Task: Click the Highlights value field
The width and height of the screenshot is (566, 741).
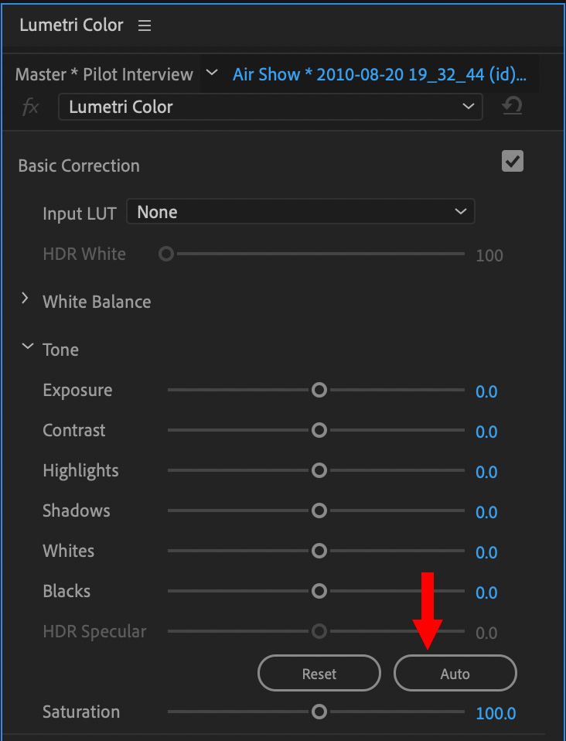Action: pyautogui.click(x=486, y=472)
